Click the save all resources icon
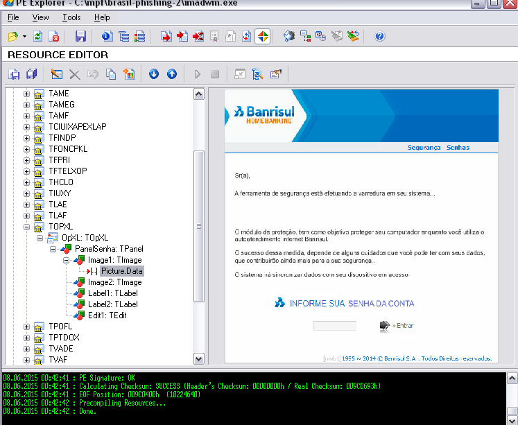The height and width of the screenshot is (425, 518). (32, 74)
